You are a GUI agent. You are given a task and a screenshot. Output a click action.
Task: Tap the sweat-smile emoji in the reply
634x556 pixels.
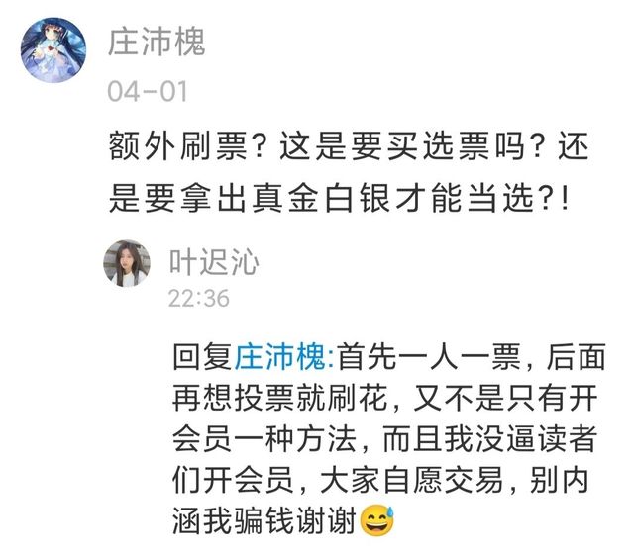coord(377,520)
